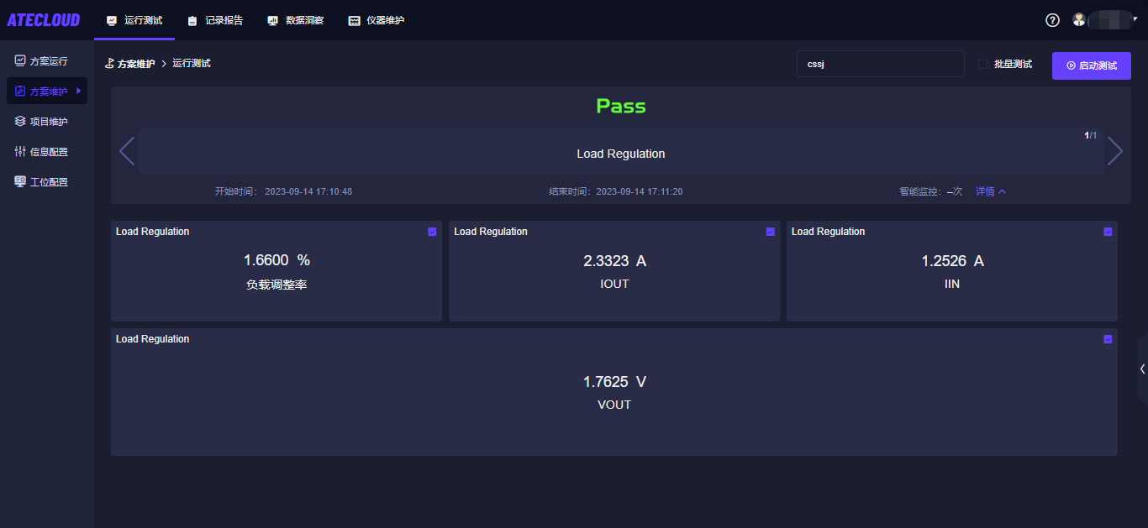Click the 运行测试 breadcrumb text

(x=192, y=64)
